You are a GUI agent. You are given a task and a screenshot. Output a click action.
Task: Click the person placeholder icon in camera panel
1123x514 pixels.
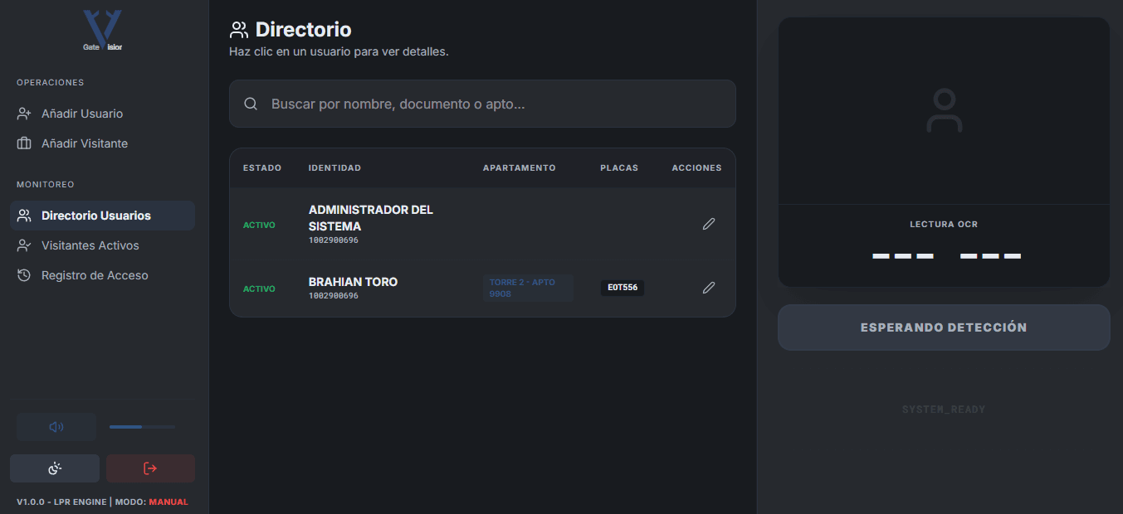point(944,111)
